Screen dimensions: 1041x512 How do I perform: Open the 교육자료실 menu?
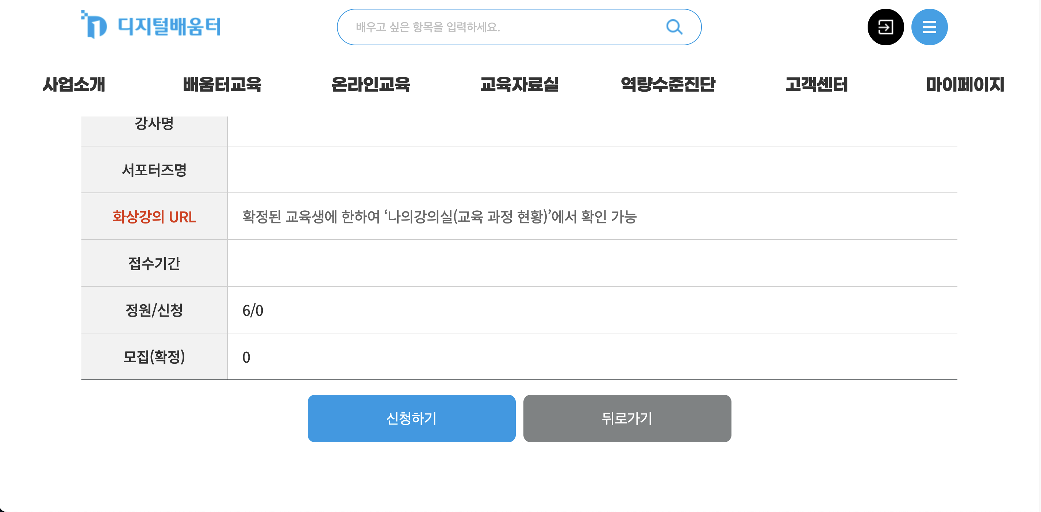coord(519,84)
